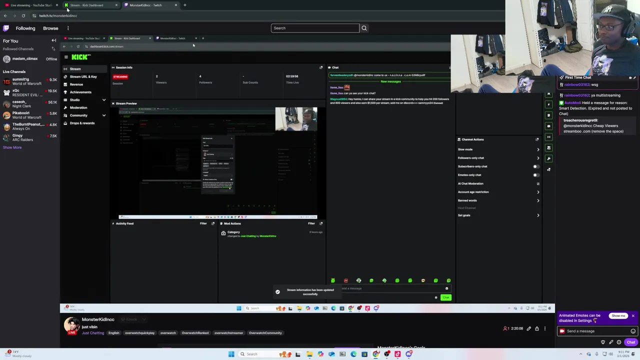The image size is (640, 360).
Task: Open the channel more-options dots under the video
Action: 545,328
